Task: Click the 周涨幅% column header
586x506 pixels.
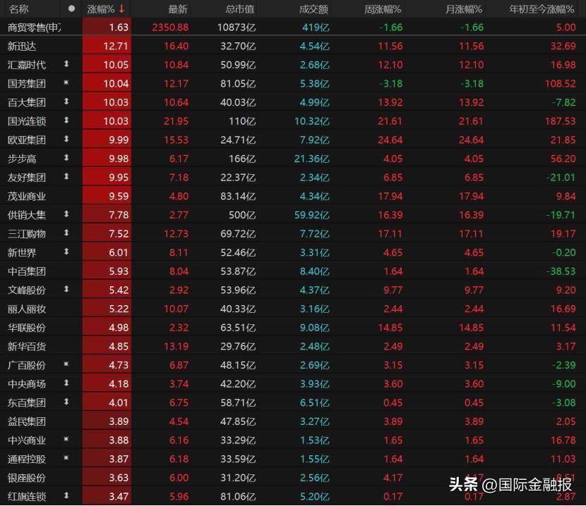Action: pyautogui.click(x=383, y=9)
